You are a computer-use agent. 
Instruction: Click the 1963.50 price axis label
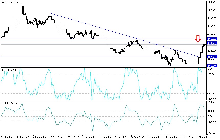tap(212, 18)
